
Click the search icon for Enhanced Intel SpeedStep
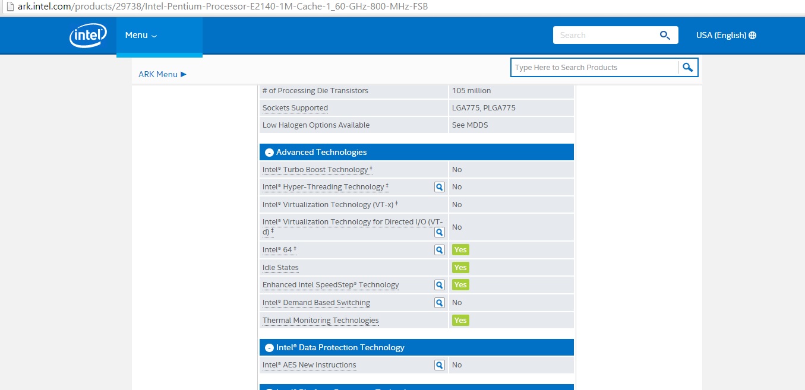[440, 285]
